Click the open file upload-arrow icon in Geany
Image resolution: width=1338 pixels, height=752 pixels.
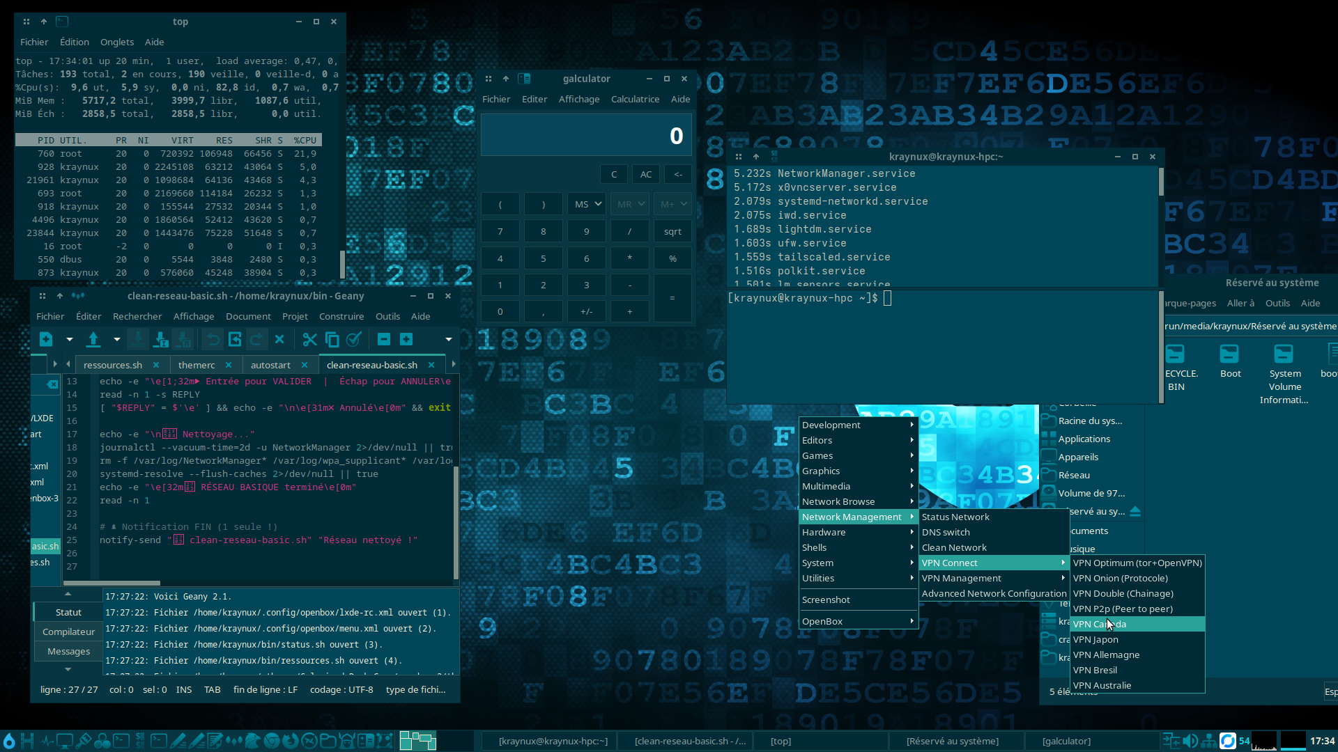tap(93, 339)
